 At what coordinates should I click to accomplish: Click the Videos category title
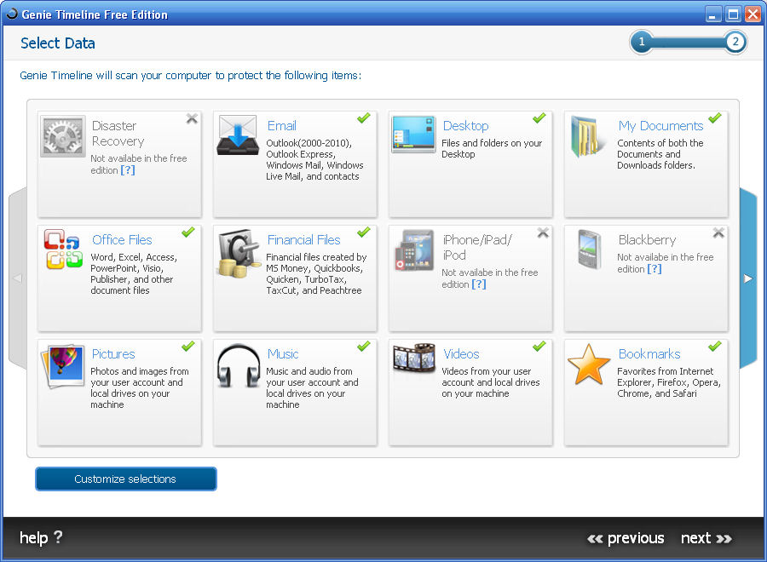[461, 354]
